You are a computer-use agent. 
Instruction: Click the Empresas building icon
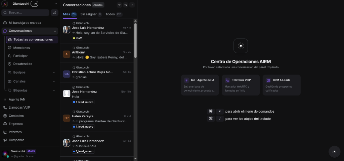[x=5, y=124]
